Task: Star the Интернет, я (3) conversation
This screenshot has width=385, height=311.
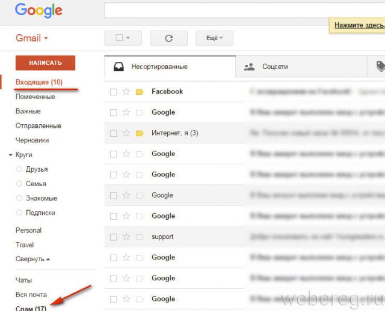Action: (x=126, y=133)
